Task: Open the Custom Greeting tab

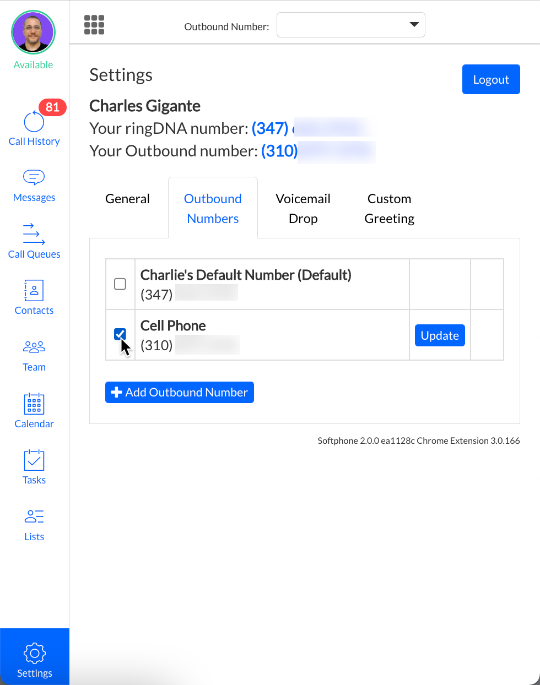Action: pos(389,208)
